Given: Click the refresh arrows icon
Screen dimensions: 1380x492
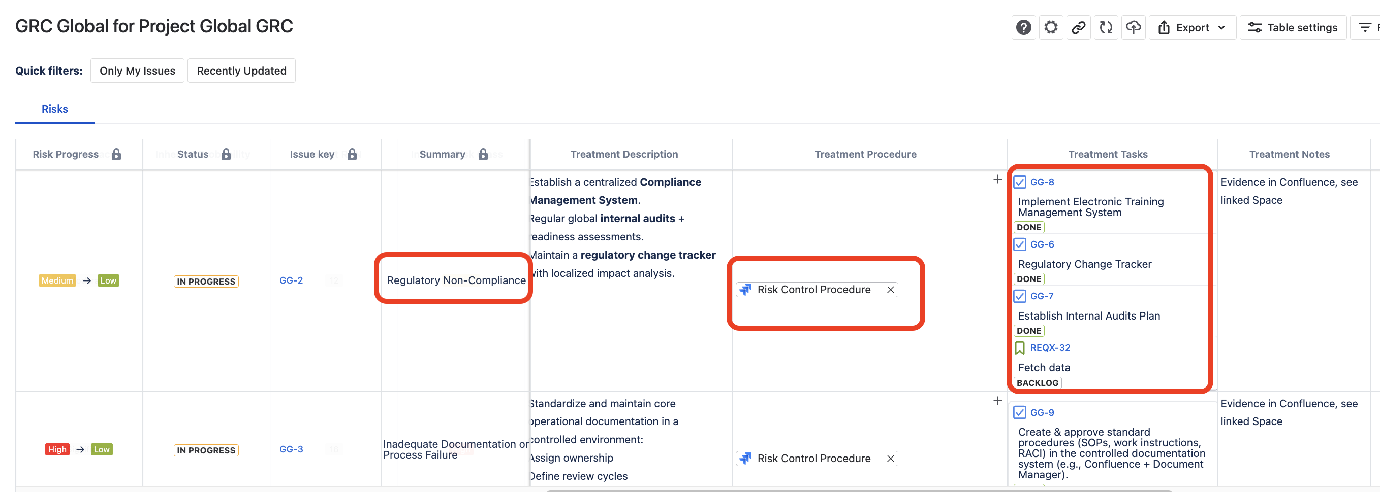Looking at the screenshot, I should (x=1106, y=28).
